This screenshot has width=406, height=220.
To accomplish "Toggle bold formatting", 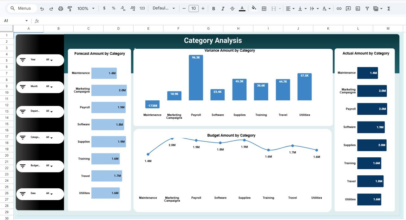I will coord(213,8).
